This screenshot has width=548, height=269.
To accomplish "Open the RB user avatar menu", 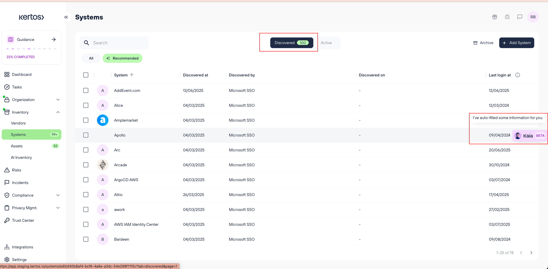I will [x=533, y=17].
